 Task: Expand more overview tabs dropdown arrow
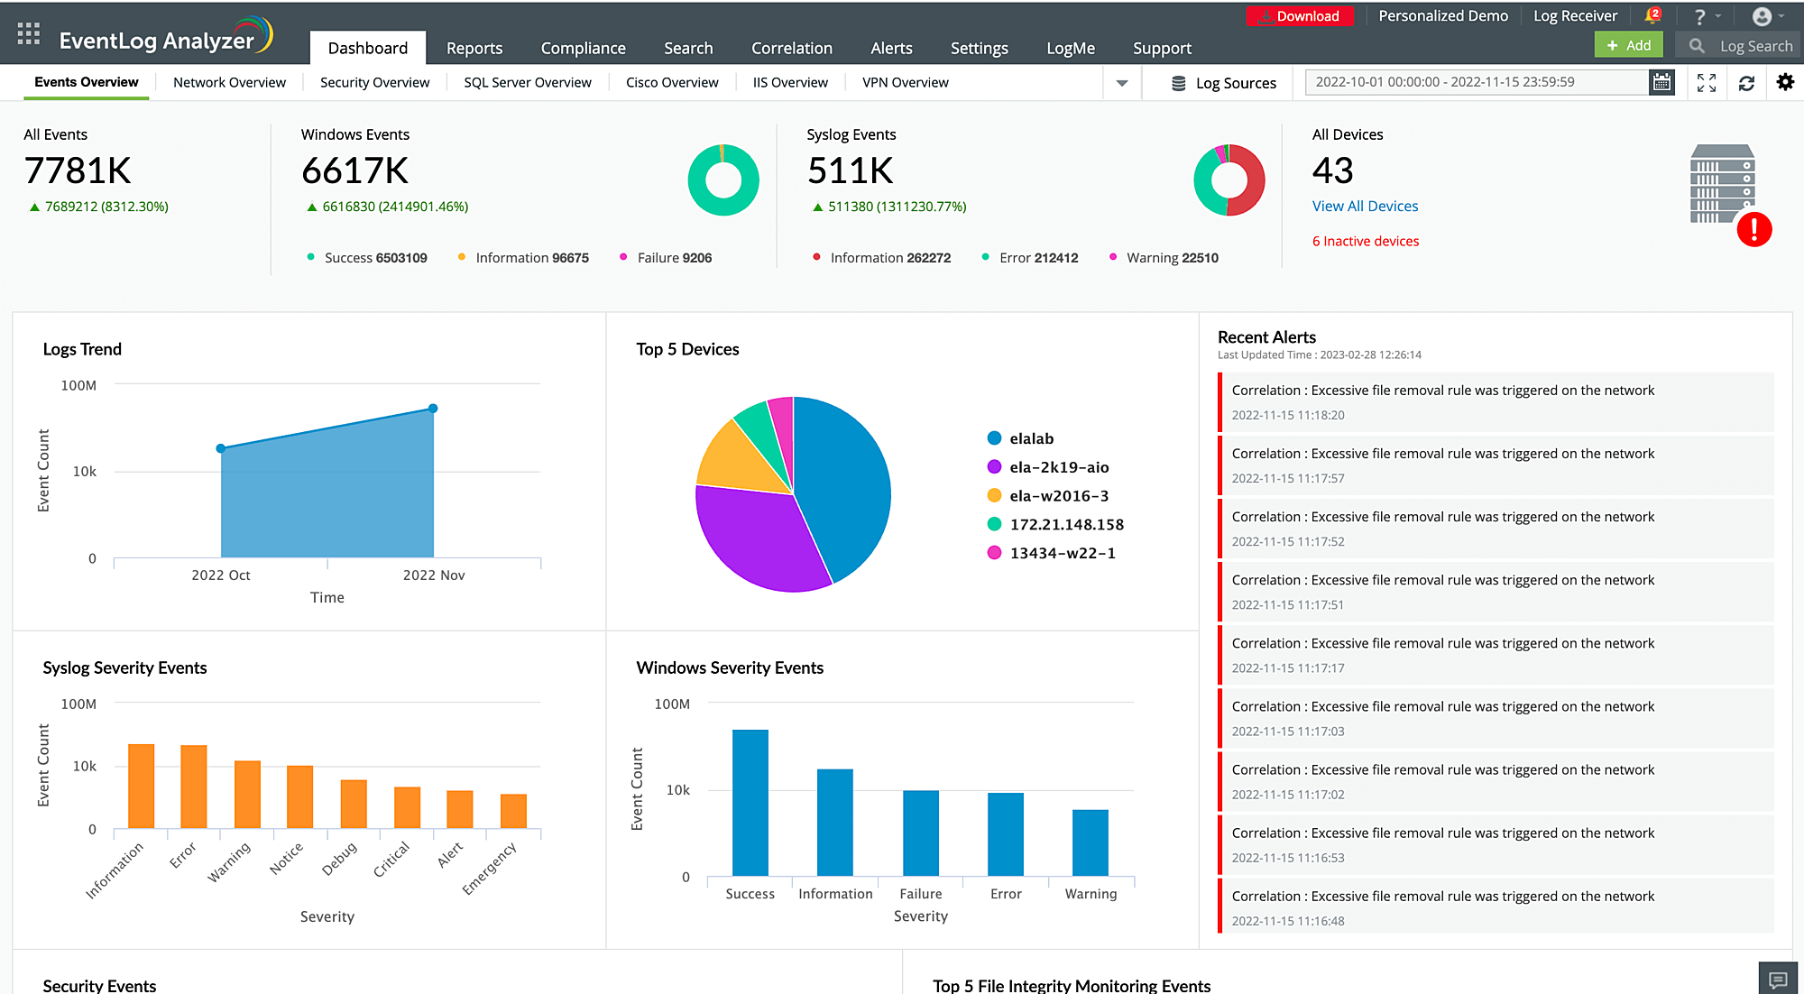point(1122,83)
